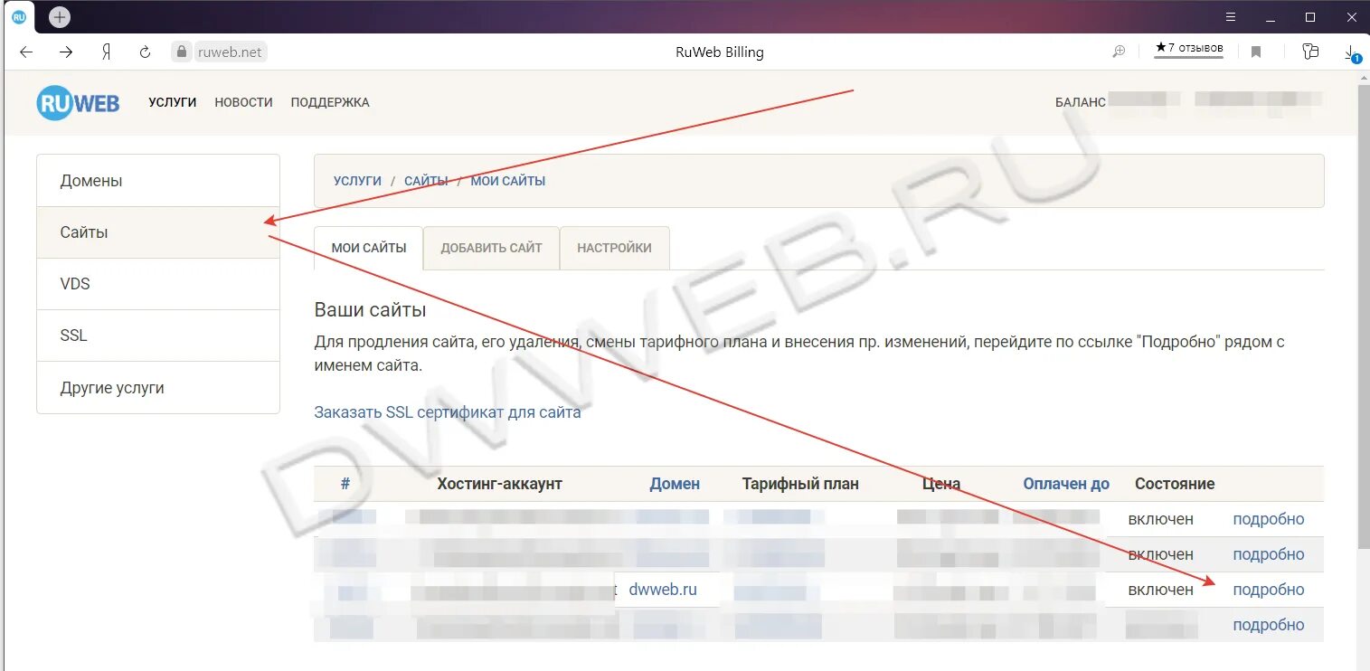Open the 7 отзывов site reviews badge
This screenshot has height=671, width=1370.
[x=1189, y=49]
